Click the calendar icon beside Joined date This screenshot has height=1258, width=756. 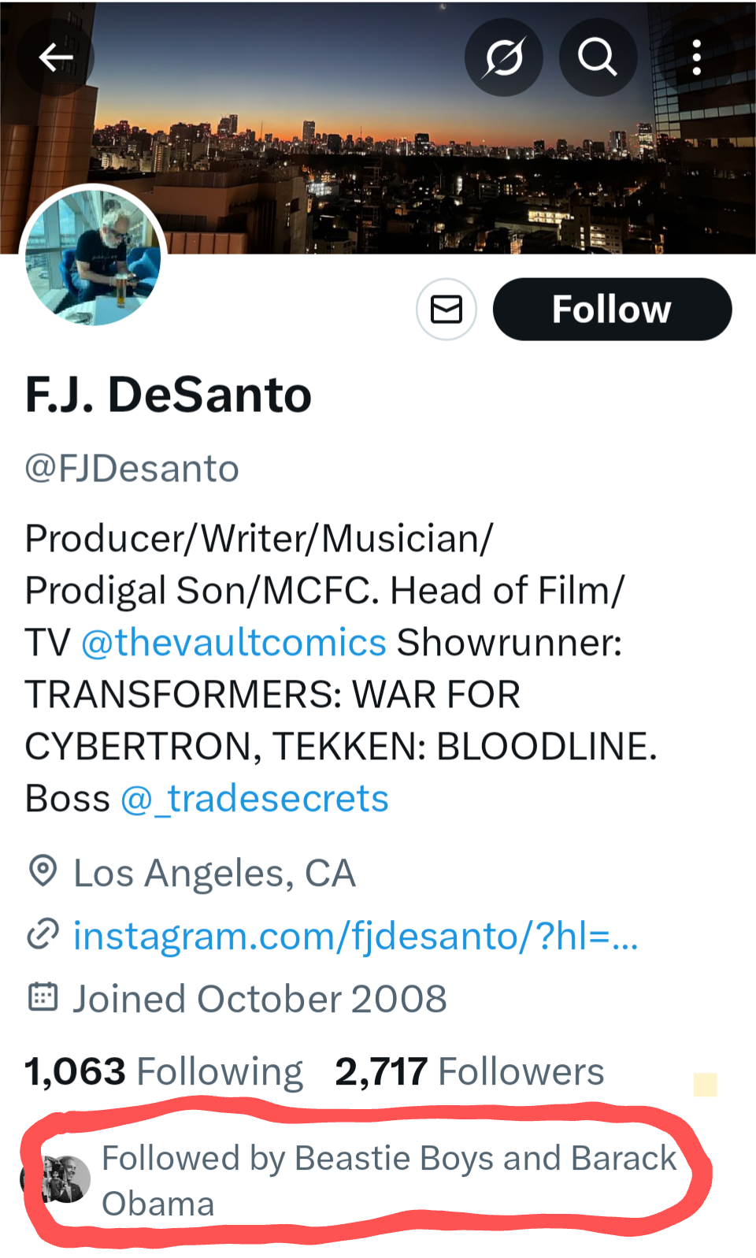pyautogui.click(x=43, y=996)
